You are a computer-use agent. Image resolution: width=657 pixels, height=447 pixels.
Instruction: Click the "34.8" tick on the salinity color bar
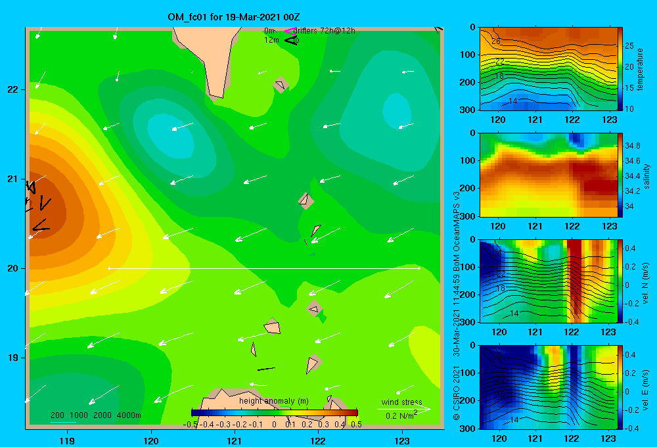(x=632, y=146)
